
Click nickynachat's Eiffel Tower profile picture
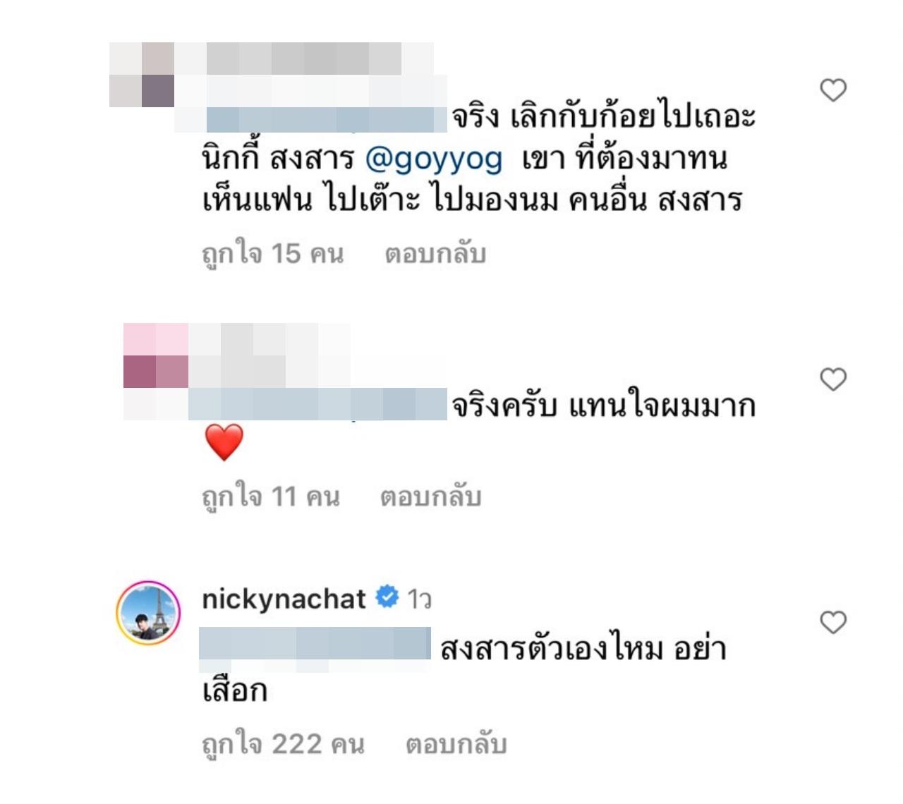pos(148,614)
